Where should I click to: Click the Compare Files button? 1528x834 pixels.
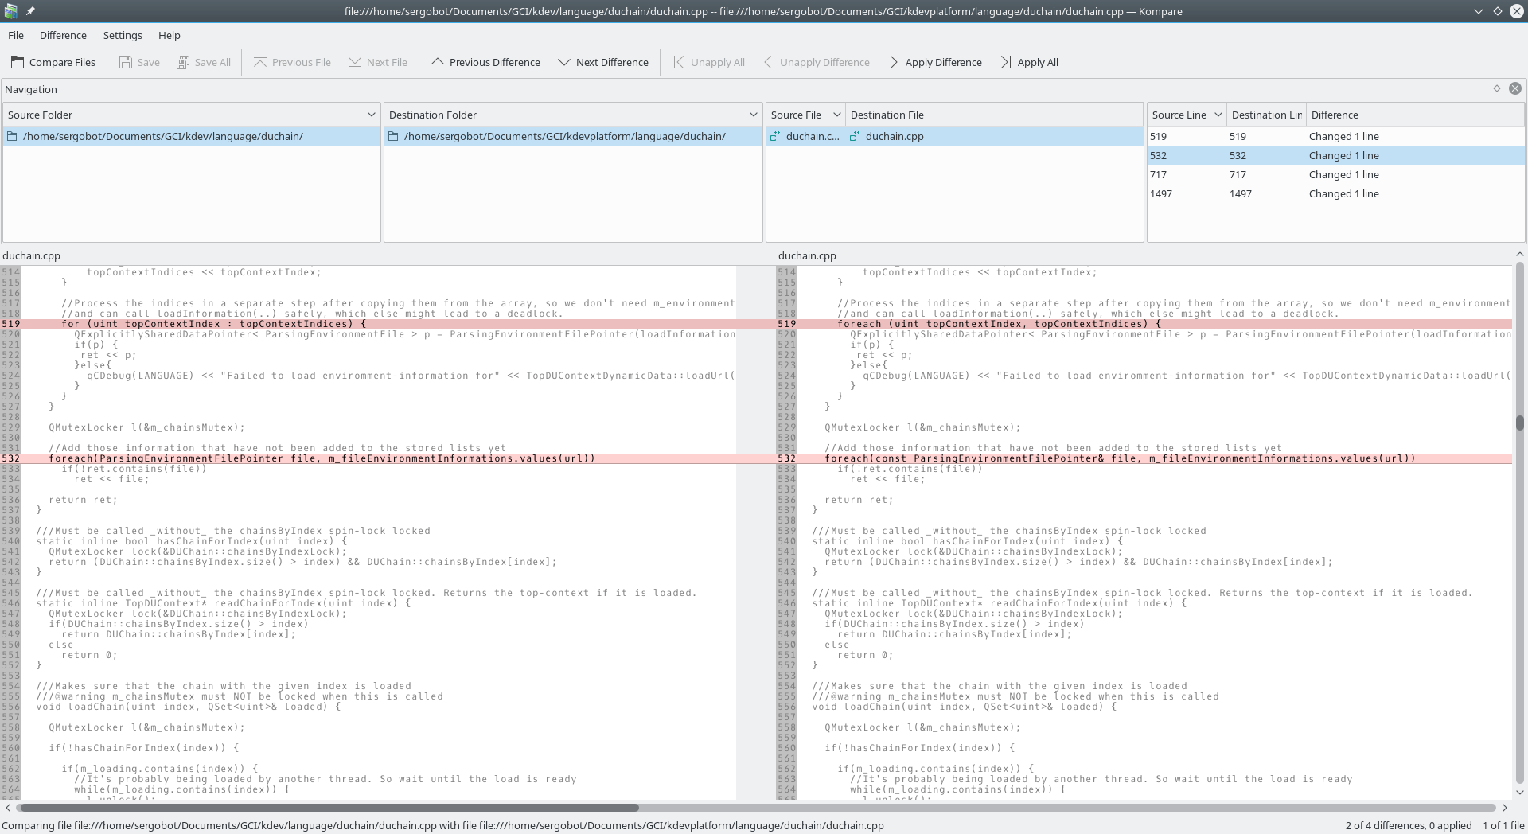point(53,62)
